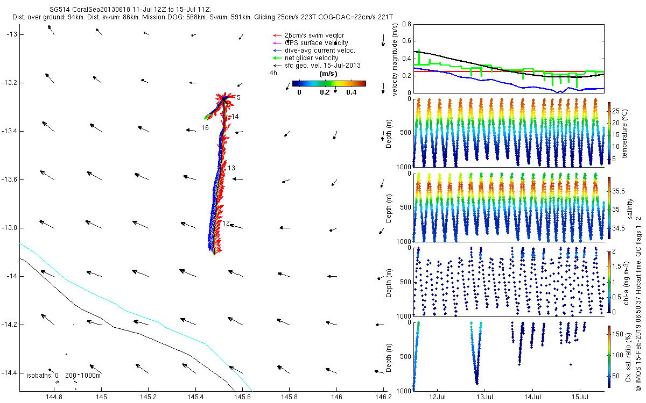Screen dimensions: 646x403
Task: Click the red 25cm/s swim vector legend arrow
Action: [277, 35]
